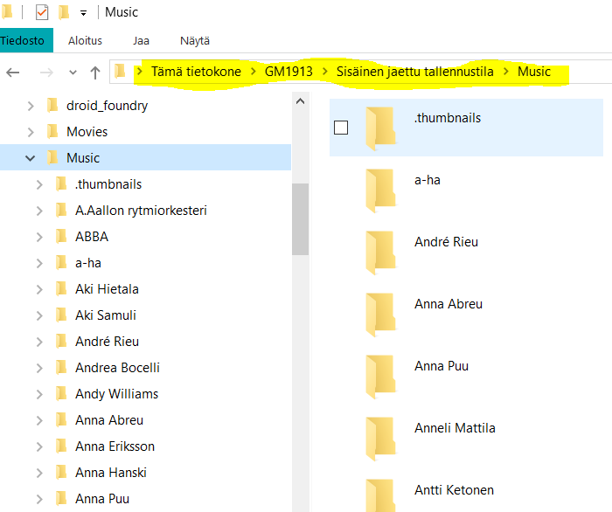
Task: Click Tämä tietokone in the address path
Action: [196, 72]
